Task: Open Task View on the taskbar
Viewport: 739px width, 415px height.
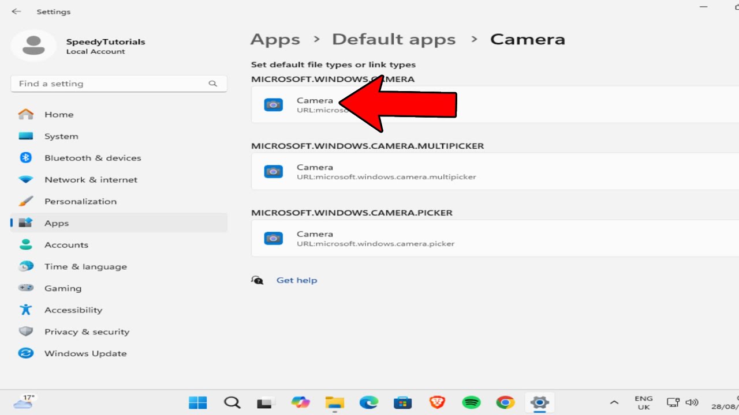Action: 265,402
